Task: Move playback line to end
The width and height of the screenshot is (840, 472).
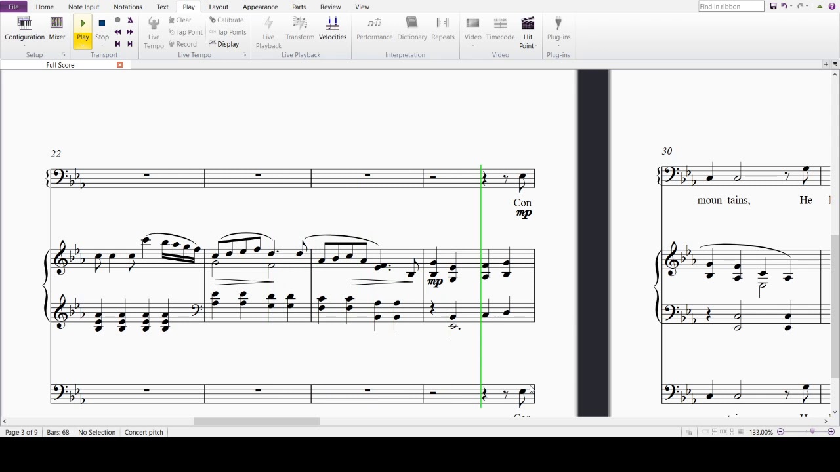Action: point(130,44)
